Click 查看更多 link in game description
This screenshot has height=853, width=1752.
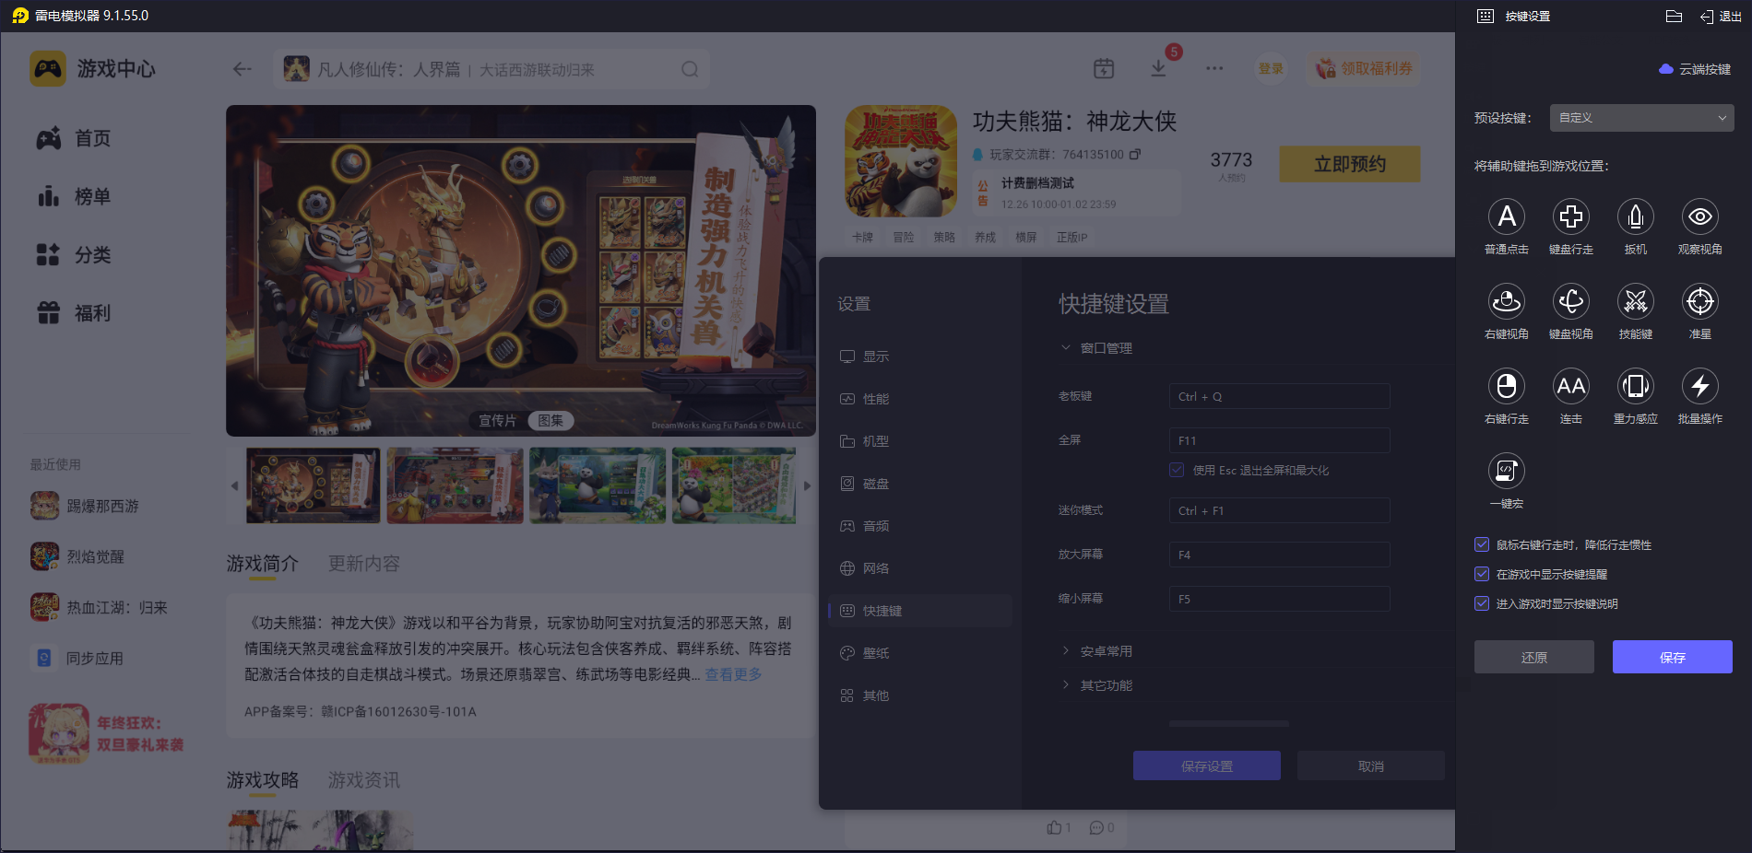[x=733, y=674]
